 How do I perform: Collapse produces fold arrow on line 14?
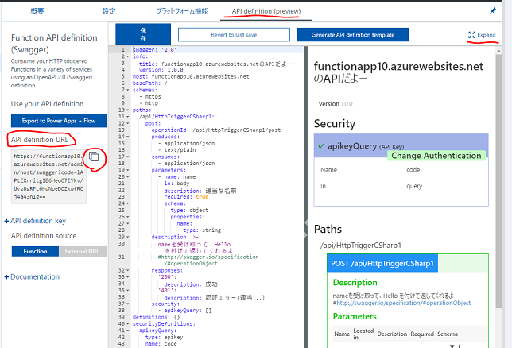click(128, 137)
